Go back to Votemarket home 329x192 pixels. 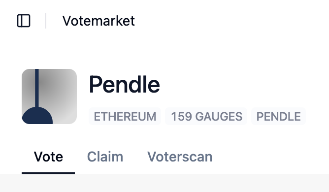click(99, 21)
